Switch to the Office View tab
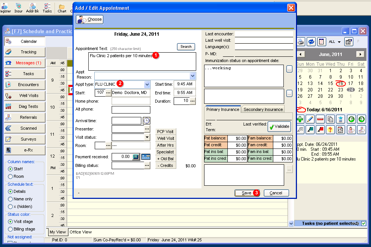Screen dimensions: 371x247 click(81, 232)
